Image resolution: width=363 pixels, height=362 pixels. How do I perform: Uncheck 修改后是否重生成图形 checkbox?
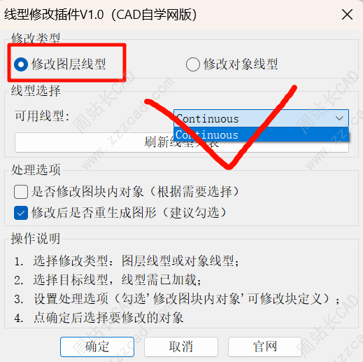point(21,213)
